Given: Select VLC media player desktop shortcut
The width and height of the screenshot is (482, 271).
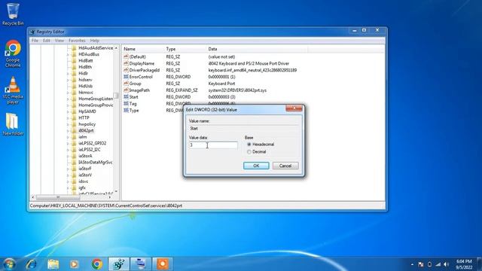Looking at the screenshot, I should click(13, 90).
